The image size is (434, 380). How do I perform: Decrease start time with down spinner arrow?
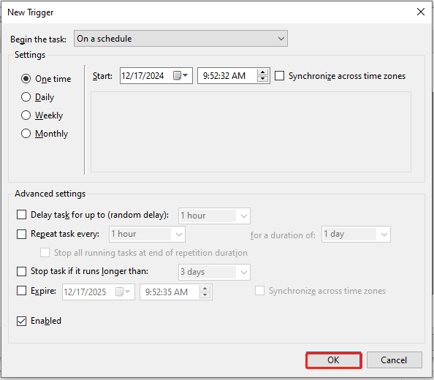[x=262, y=79]
